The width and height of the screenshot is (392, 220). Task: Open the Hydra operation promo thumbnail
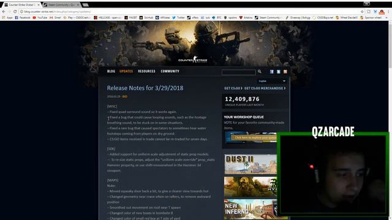tap(251, 187)
